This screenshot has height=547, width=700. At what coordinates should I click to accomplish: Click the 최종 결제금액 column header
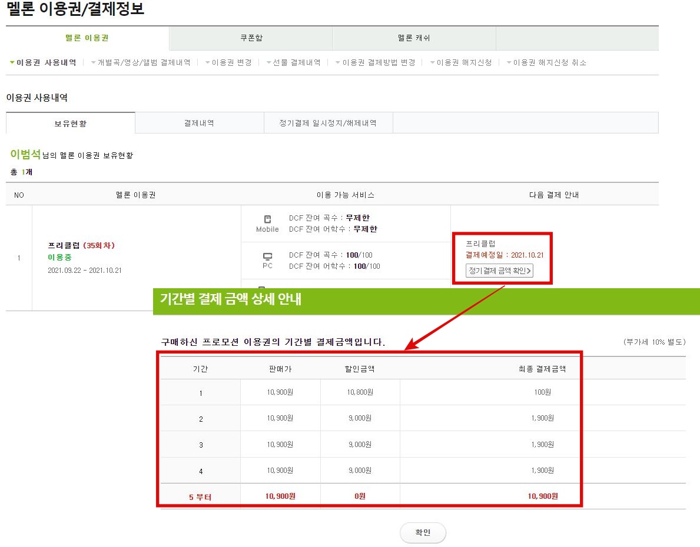coord(542,369)
